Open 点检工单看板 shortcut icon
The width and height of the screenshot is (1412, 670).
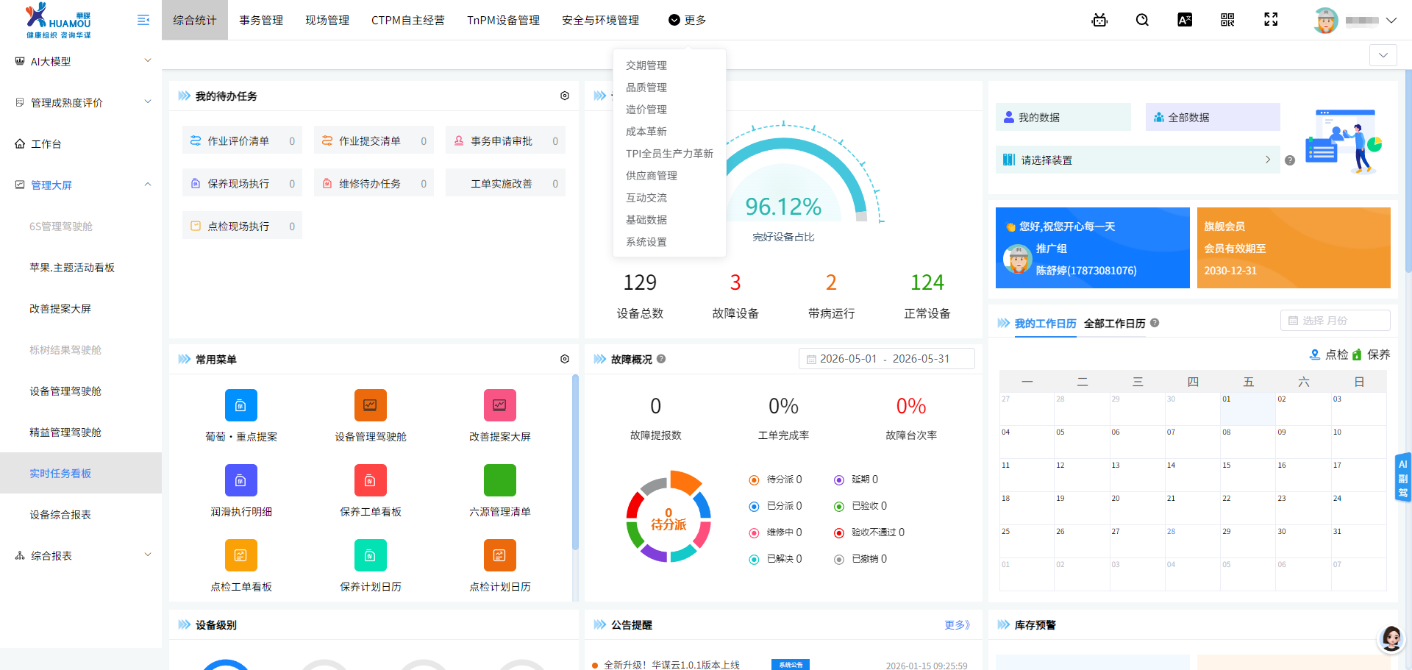click(x=241, y=555)
